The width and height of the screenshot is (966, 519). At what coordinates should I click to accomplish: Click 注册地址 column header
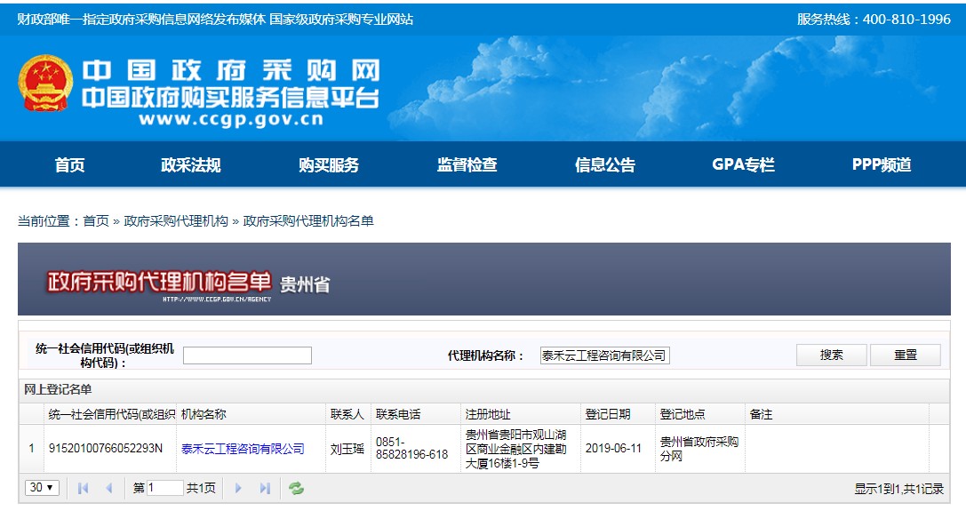521,414
